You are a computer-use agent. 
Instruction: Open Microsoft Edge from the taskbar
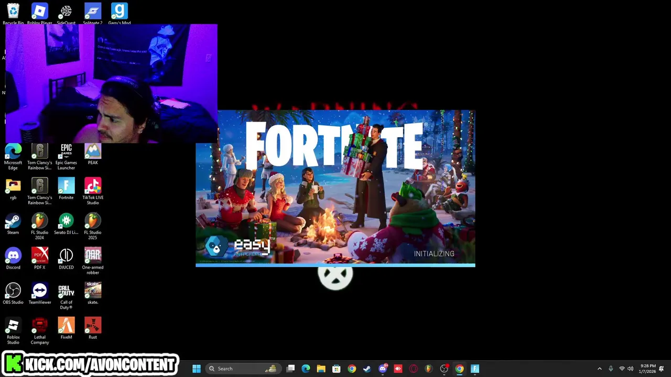pyautogui.click(x=306, y=369)
